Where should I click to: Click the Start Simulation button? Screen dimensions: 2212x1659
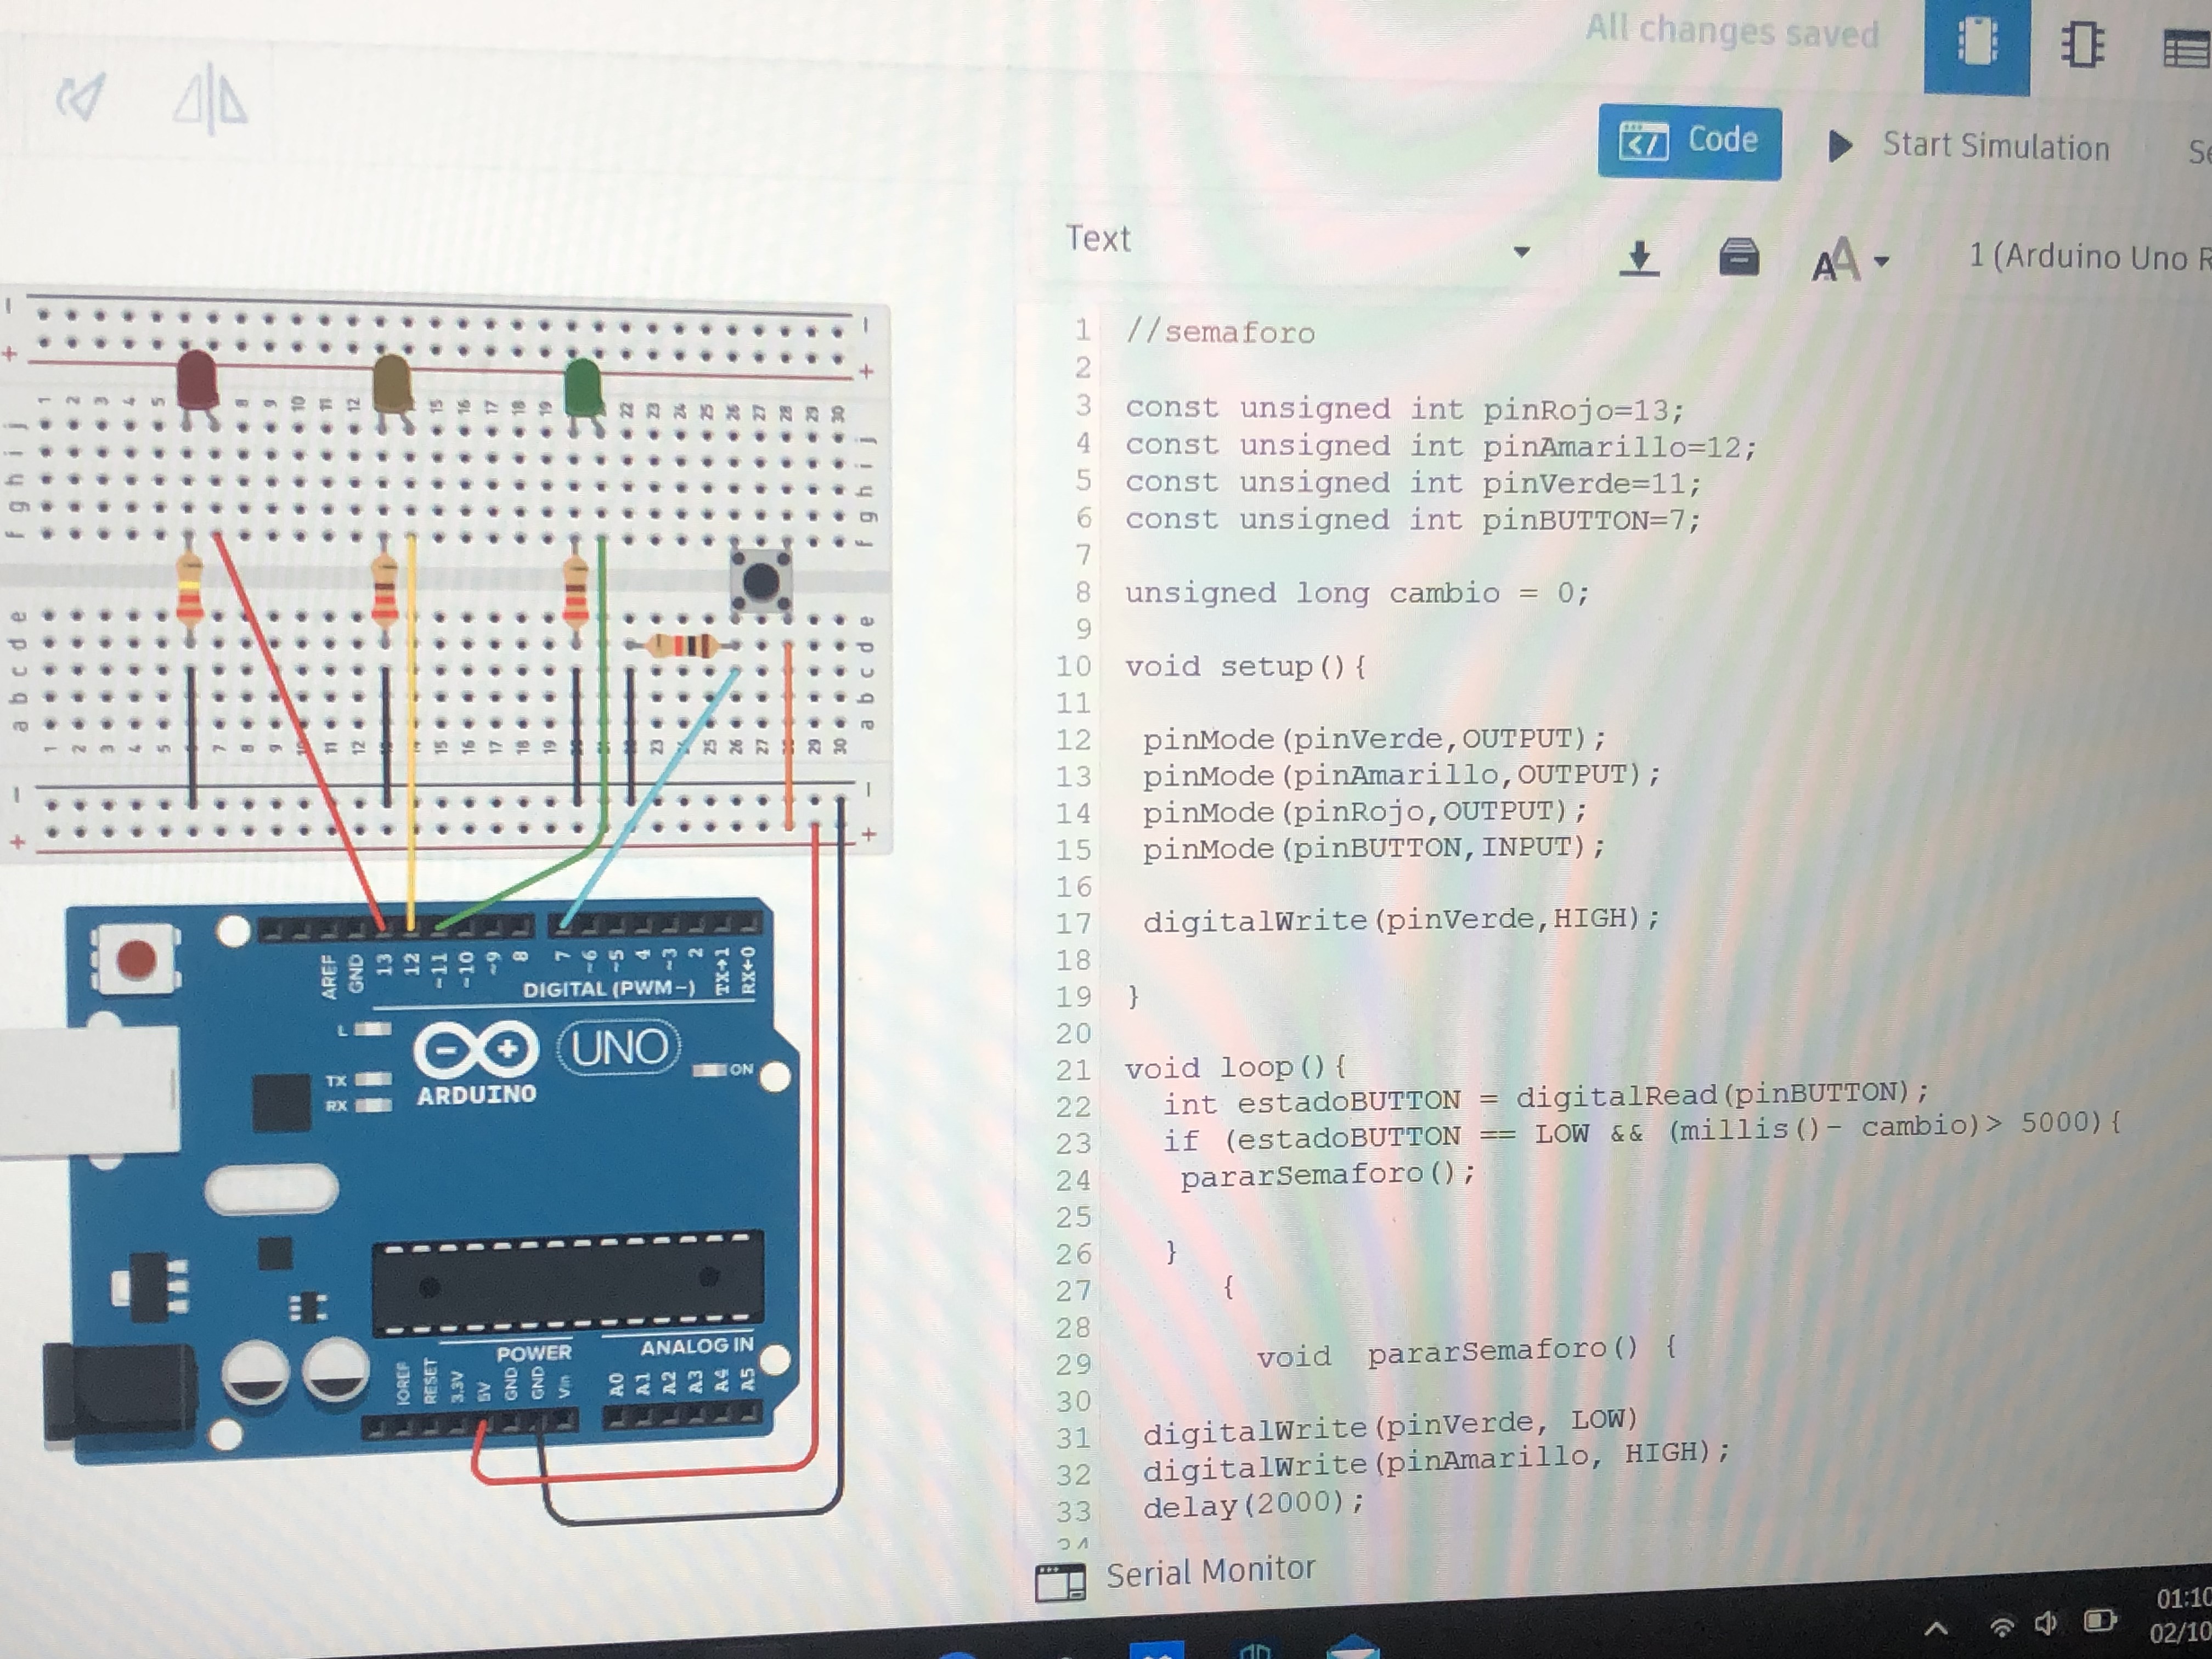pyautogui.click(x=1968, y=147)
